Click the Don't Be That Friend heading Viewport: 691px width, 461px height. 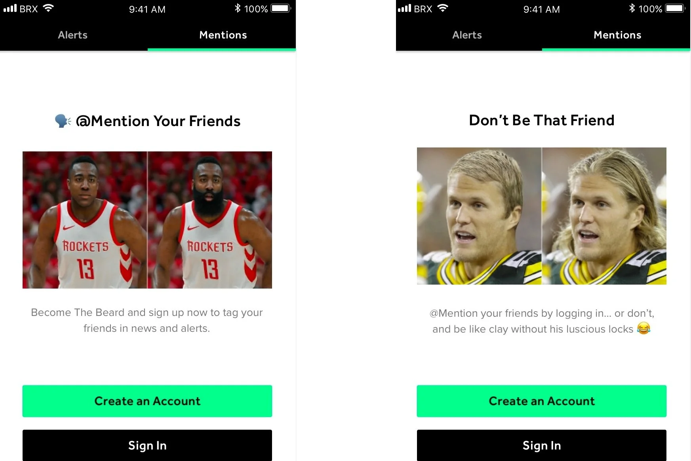click(542, 120)
